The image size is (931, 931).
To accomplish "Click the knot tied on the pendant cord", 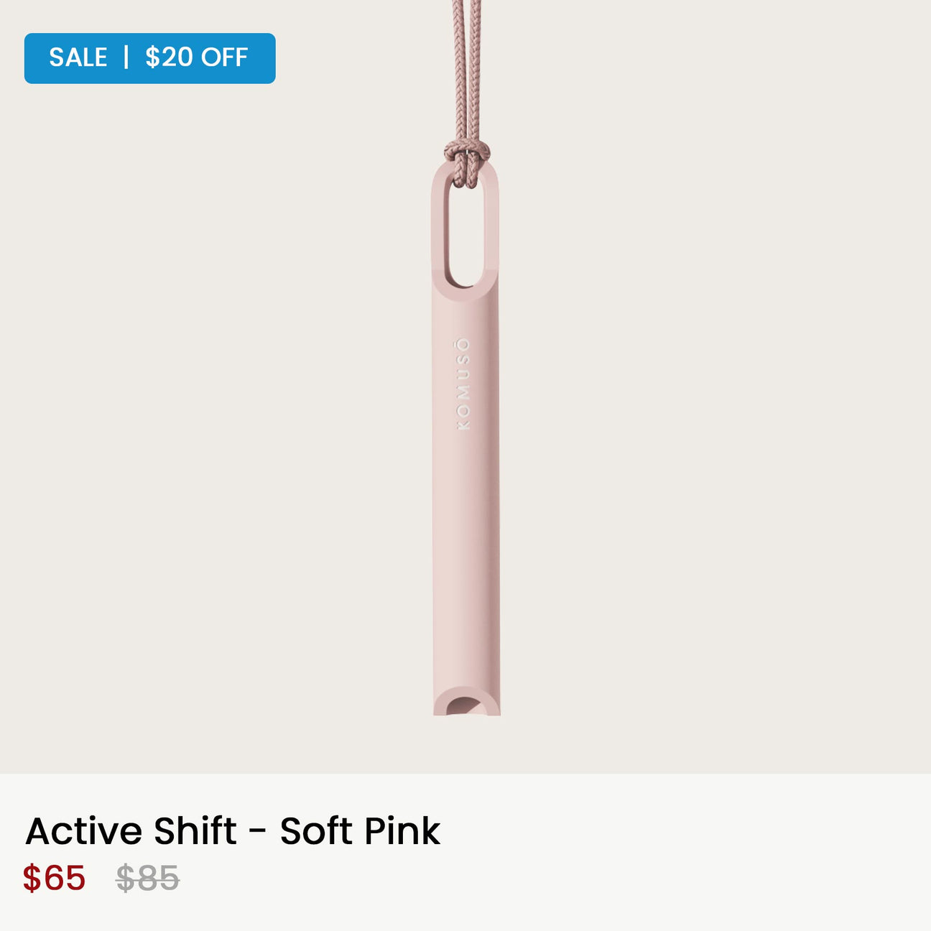I will click(x=467, y=152).
